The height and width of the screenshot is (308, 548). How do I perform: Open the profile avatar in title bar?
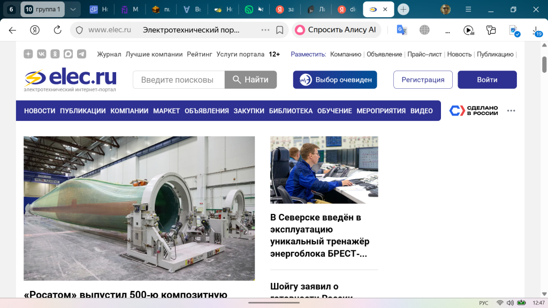pyautogui.click(x=445, y=10)
